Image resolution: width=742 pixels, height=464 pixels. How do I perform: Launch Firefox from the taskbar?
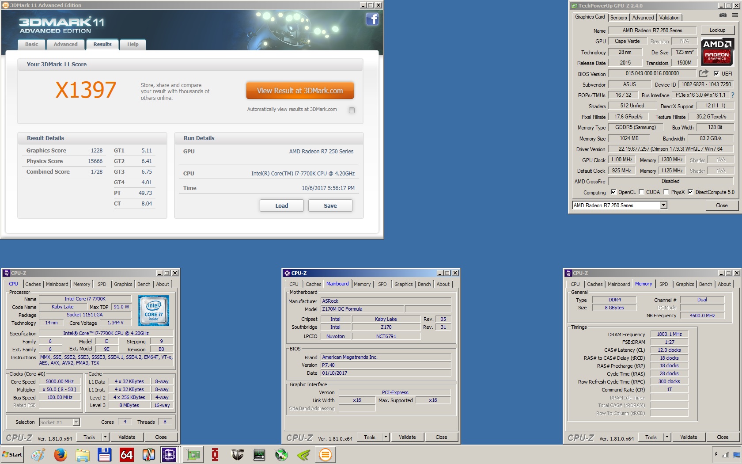click(60, 455)
